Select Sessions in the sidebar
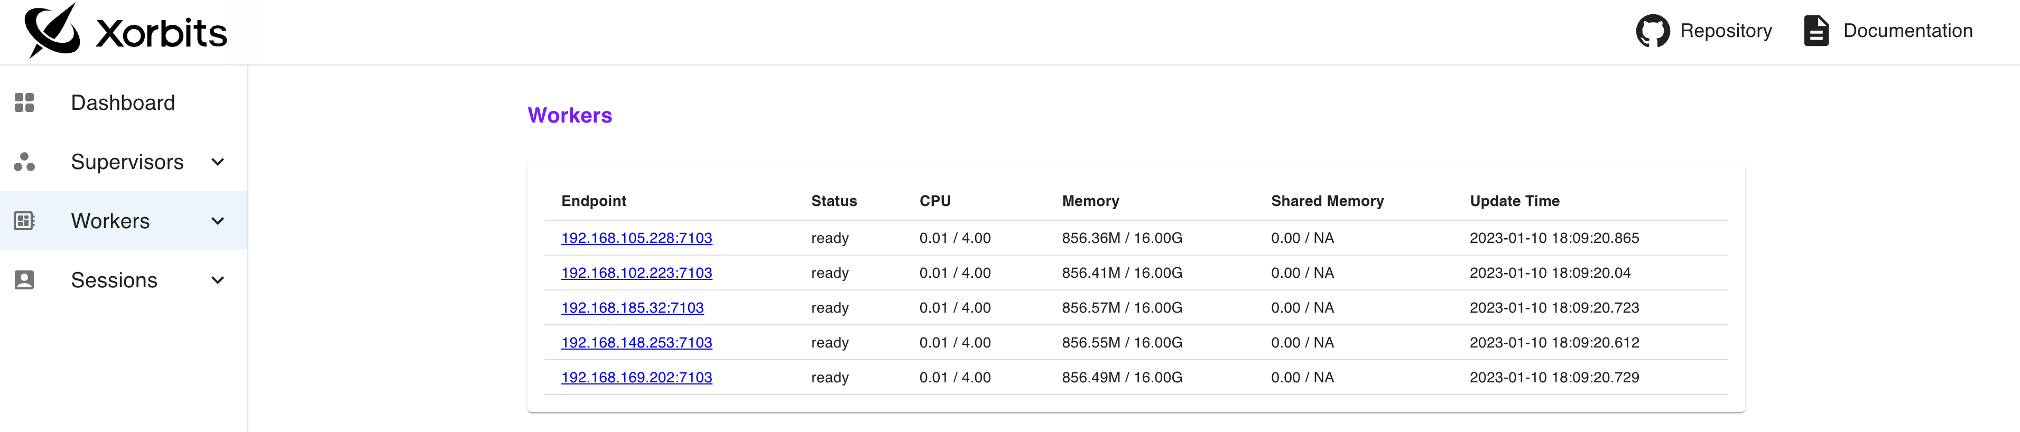Screen dimensions: 2020x432 point(114,280)
